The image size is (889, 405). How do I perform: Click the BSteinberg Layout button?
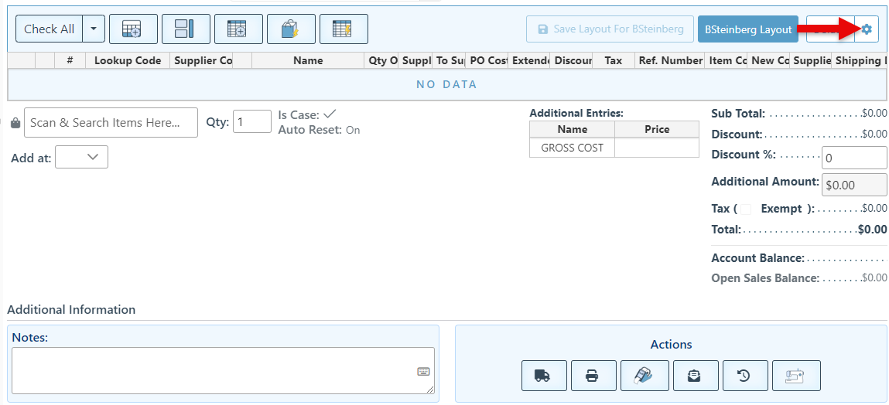tap(747, 29)
